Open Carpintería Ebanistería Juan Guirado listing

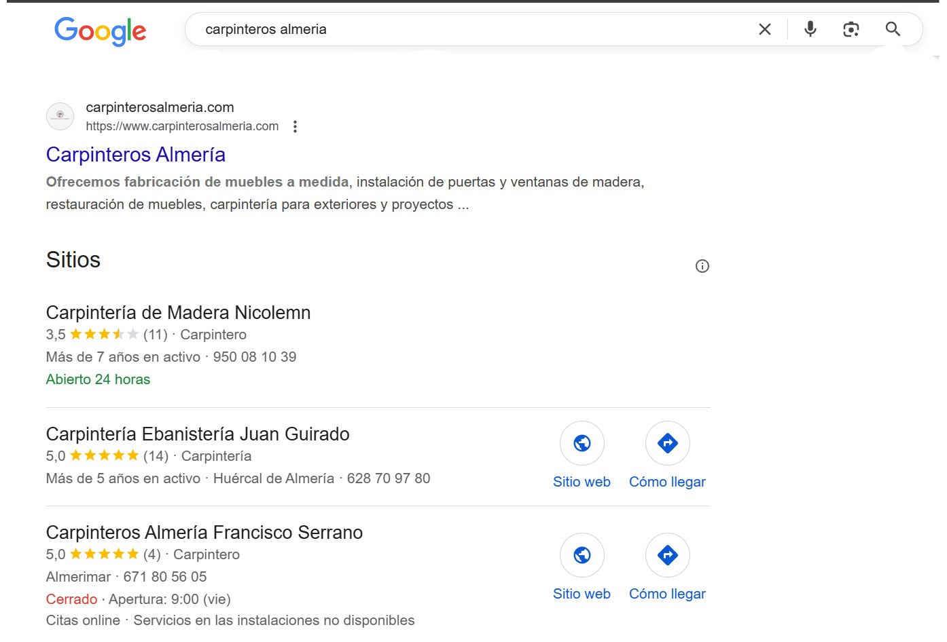[198, 434]
